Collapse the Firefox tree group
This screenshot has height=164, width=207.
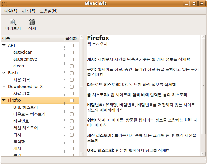tap(4, 100)
